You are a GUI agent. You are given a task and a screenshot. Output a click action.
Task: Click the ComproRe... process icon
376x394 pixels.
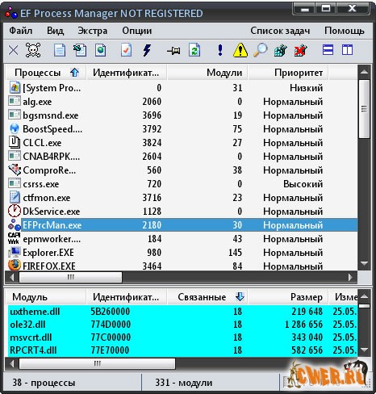pos(15,170)
